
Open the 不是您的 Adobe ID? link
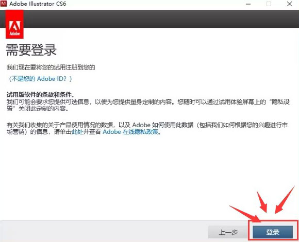coord(40,79)
